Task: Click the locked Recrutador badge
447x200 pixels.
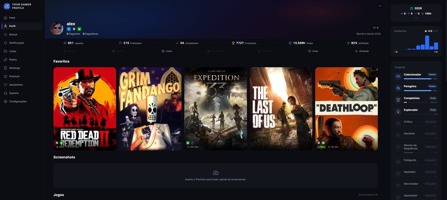Action: pyautogui.click(x=416, y=185)
